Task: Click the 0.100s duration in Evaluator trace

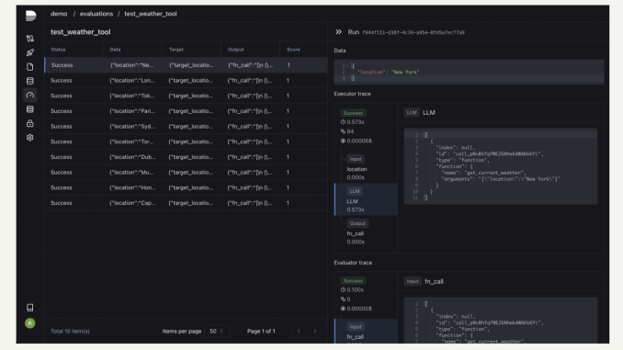Action: 352,289
